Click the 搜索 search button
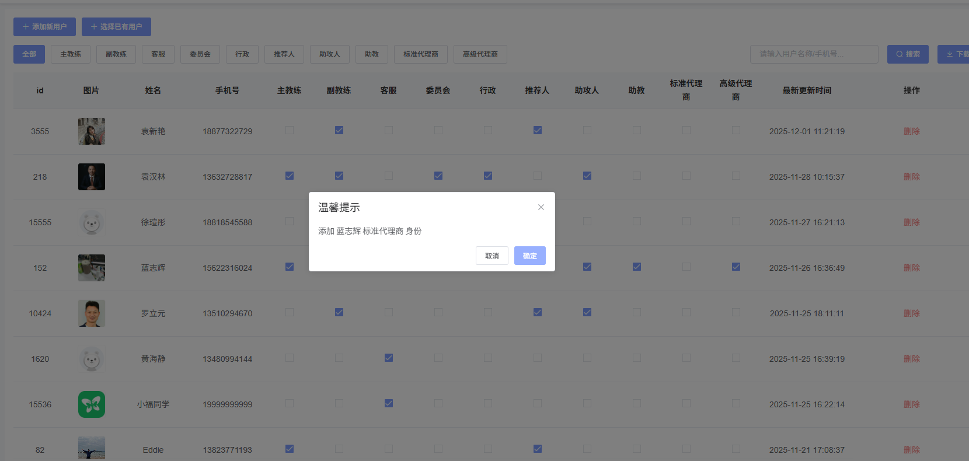 point(908,54)
